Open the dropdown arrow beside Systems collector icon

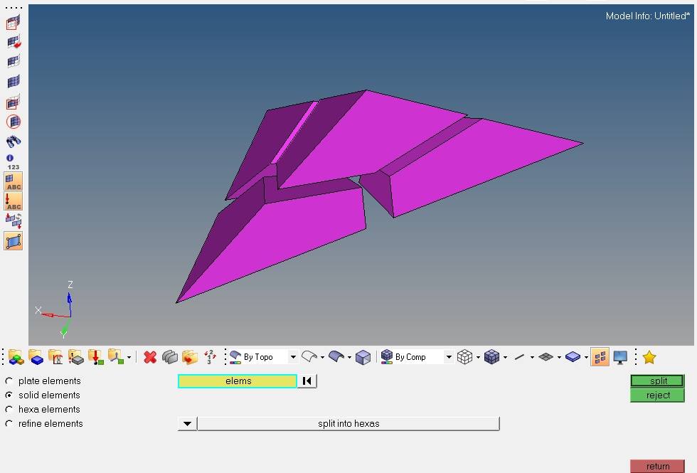tap(129, 357)
